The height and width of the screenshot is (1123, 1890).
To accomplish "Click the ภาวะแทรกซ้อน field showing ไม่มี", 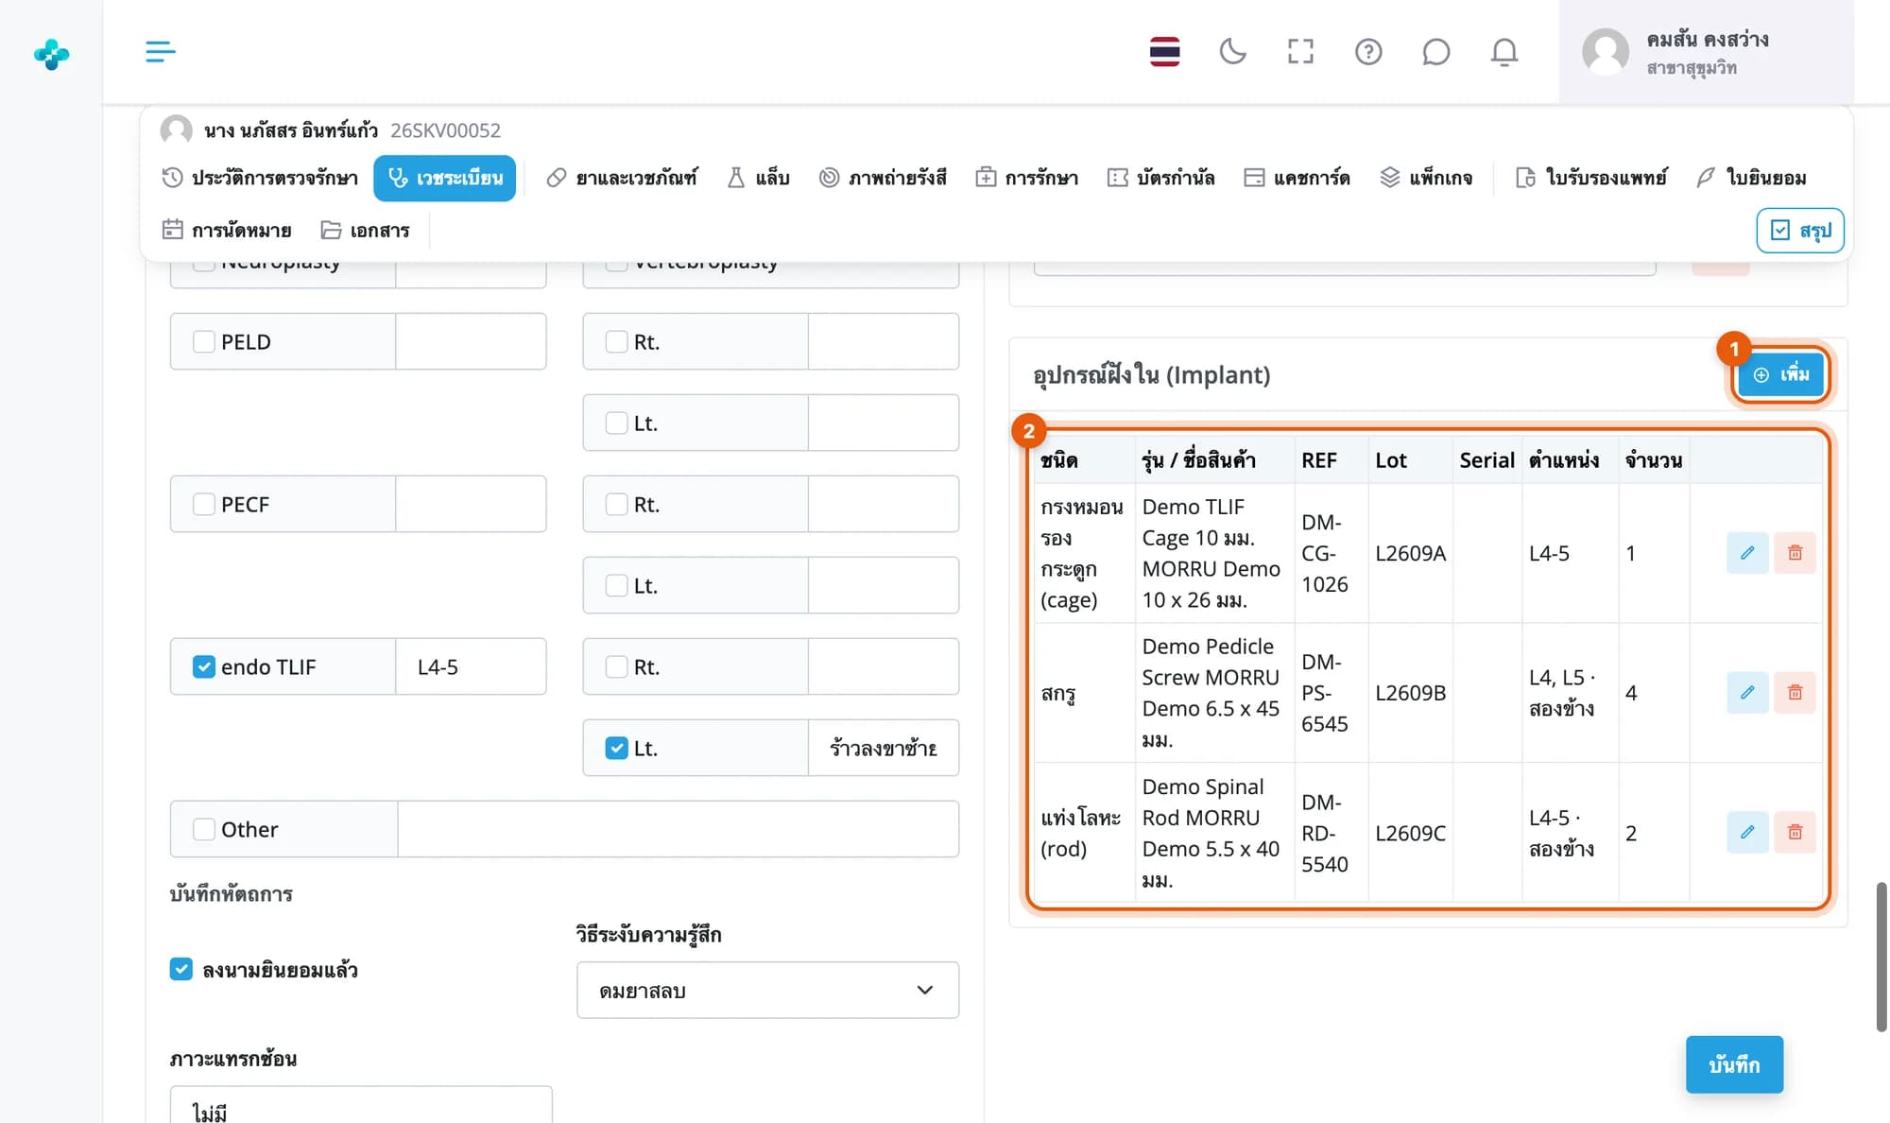I will point(361,1106).
